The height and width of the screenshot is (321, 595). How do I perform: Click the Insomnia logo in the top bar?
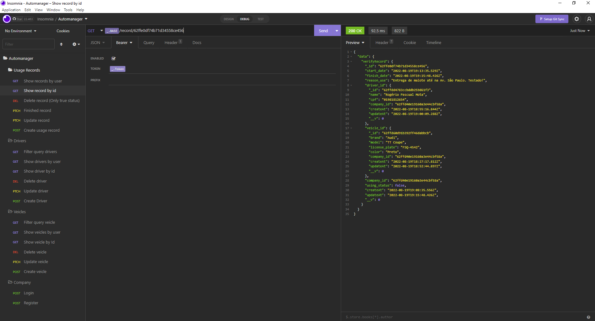point(6,19)
